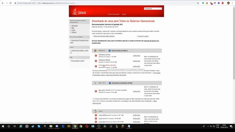
Task: Open the red round extension icon
Action: (x=223, y=3)
